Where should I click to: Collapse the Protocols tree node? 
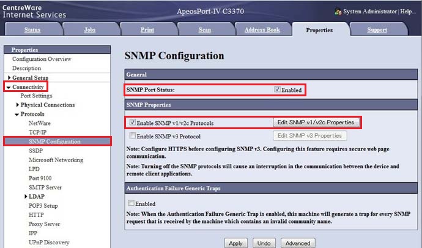click(x=17, y=114)
